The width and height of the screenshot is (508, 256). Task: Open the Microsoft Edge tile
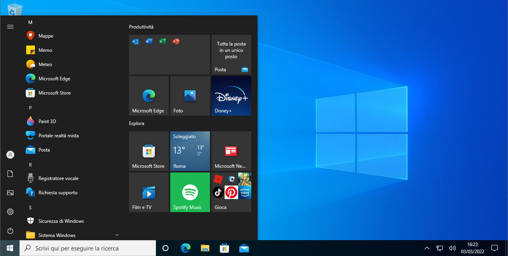tap(149, 96)
